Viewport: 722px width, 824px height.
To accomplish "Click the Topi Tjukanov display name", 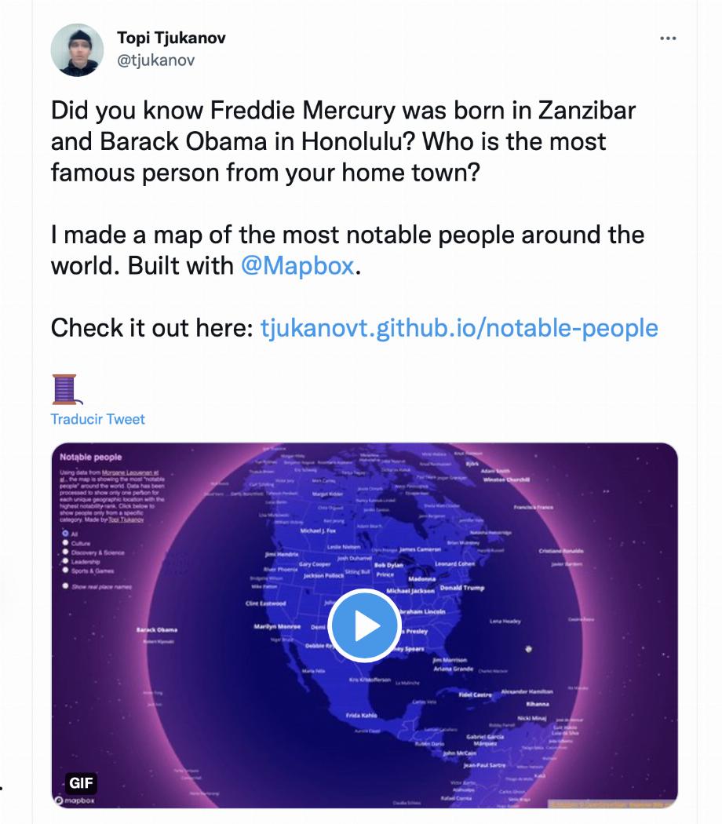I will tap(171, 38).
